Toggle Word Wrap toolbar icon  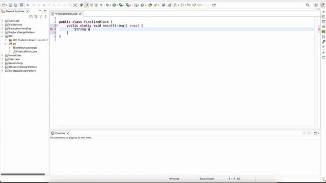click(x=91, y=5)
